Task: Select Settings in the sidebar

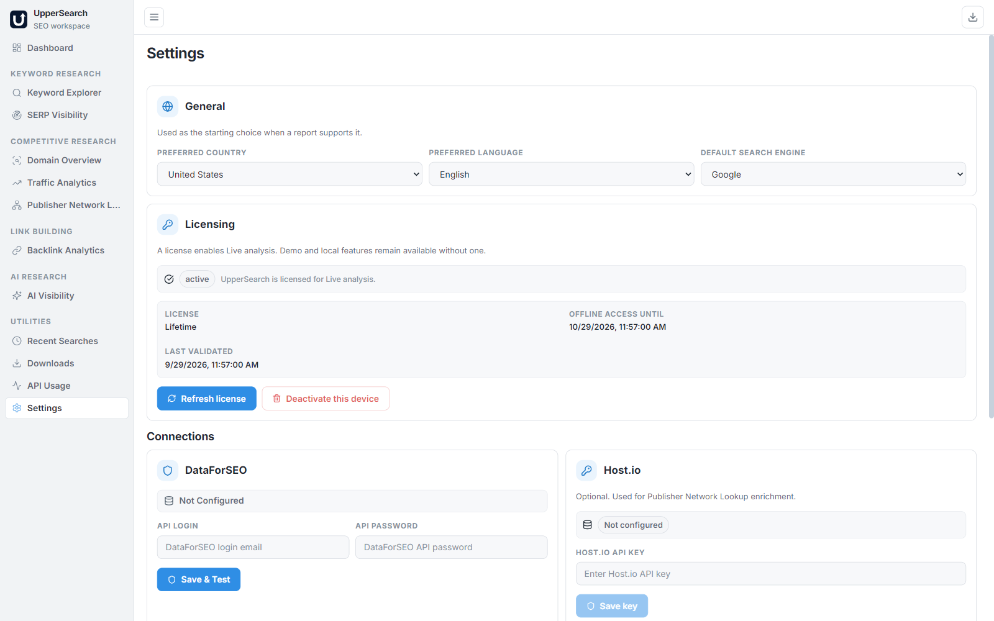Action: [66, 408]
